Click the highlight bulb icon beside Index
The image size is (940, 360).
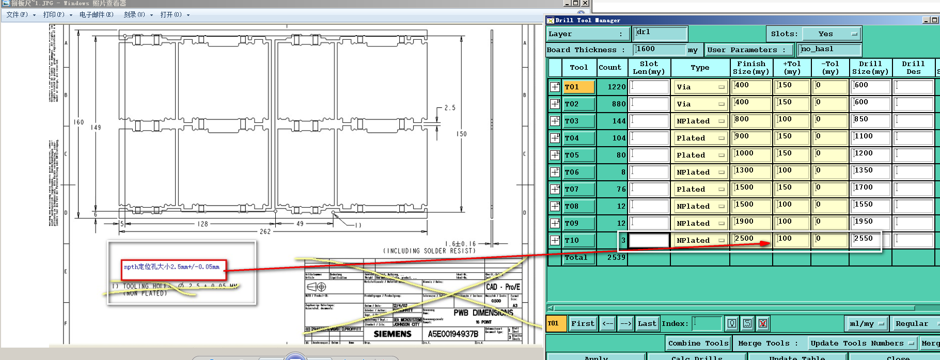(x=732, y=324)
